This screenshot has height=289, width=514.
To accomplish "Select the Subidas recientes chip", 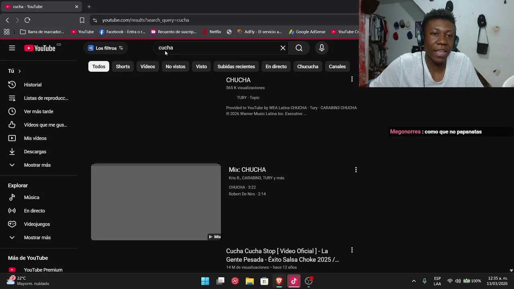I will coord(236,67).
